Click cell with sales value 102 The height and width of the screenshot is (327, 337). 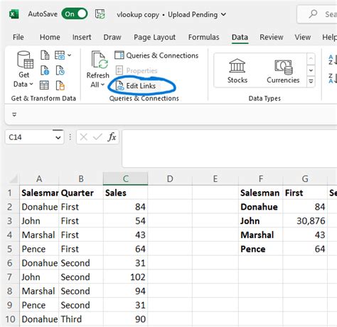tap(126, 277)
